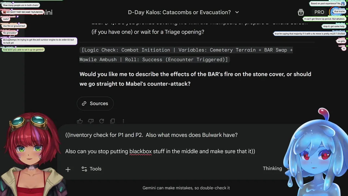The height and width of the screenshot is (196, 348).
Task: Open the Thinking model selector
Action: [x=273, y=169]
